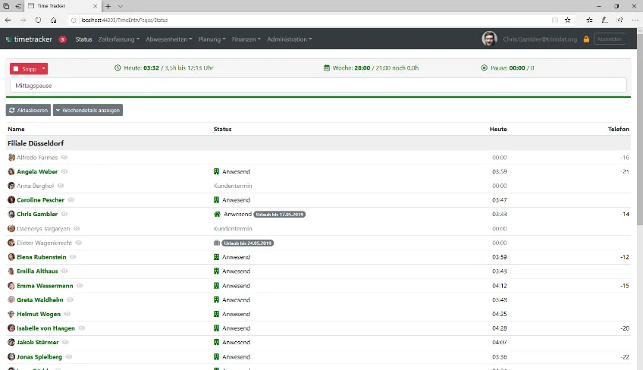Click the suitcase vacation icon for Dieter Wagenknecht
643x370 pixels.
click(217, 243)
